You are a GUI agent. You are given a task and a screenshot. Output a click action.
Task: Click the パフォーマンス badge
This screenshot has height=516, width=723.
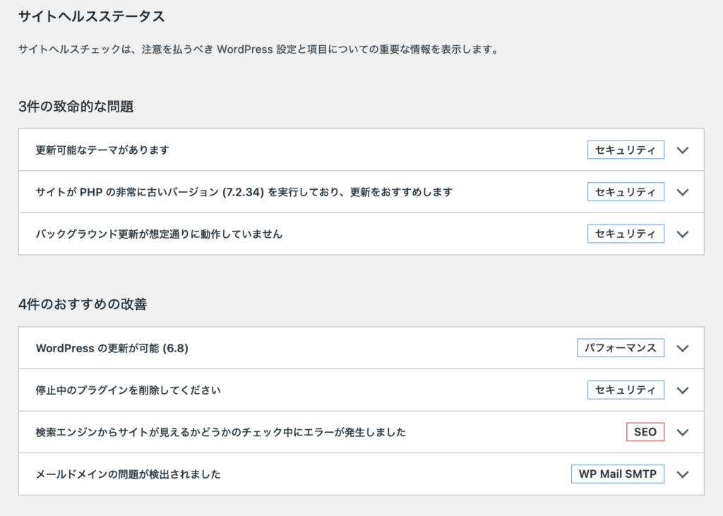pyautogui.click(x=621, y=348)
